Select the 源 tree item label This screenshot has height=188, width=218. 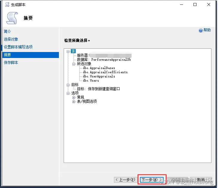pyautogui.click(x=73, y=51)
